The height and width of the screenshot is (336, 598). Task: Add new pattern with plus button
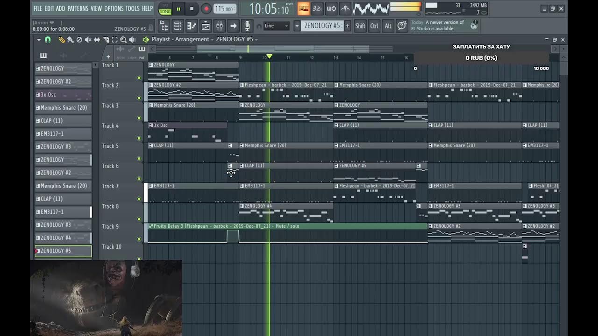click(x=347, y=26)
